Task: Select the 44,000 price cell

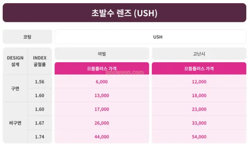Action: (102, 136)
